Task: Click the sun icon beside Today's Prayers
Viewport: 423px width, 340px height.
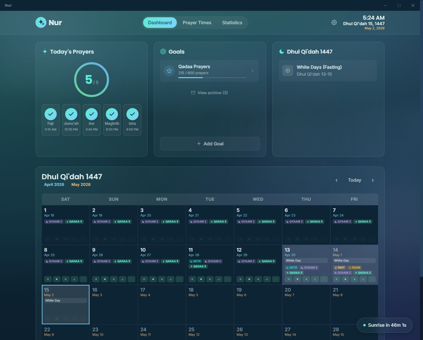Action: click(x=45, y=51)
